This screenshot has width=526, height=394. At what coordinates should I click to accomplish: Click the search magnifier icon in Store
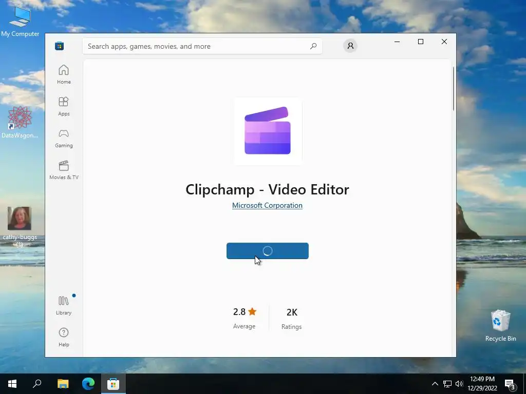313,46
